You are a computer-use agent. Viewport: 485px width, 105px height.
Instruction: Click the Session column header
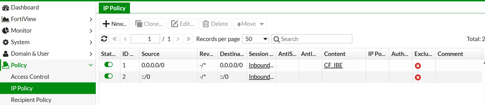coord(261,54)
